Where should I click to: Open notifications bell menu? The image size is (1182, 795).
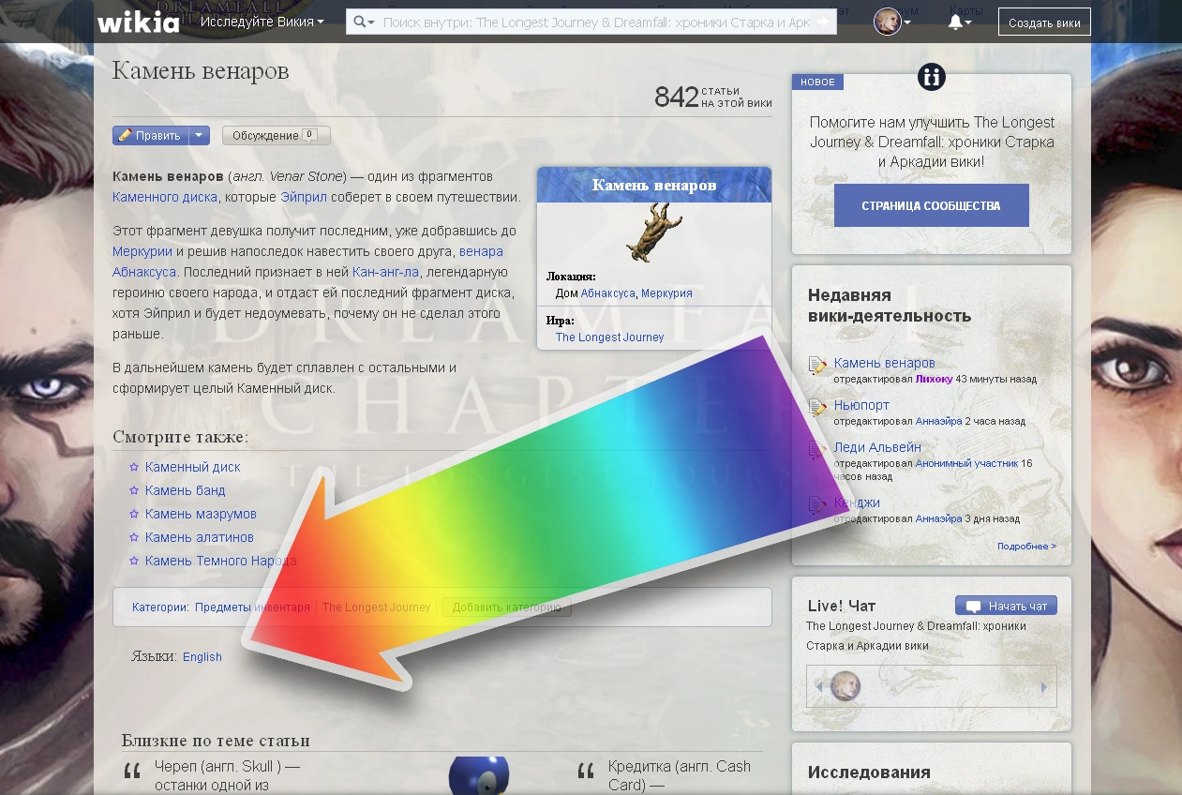coord(958,22)
